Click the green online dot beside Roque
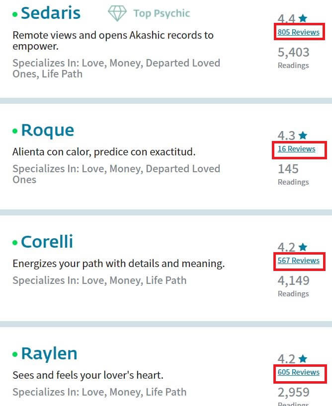The image size is (332, 406). tap(15, 131)
